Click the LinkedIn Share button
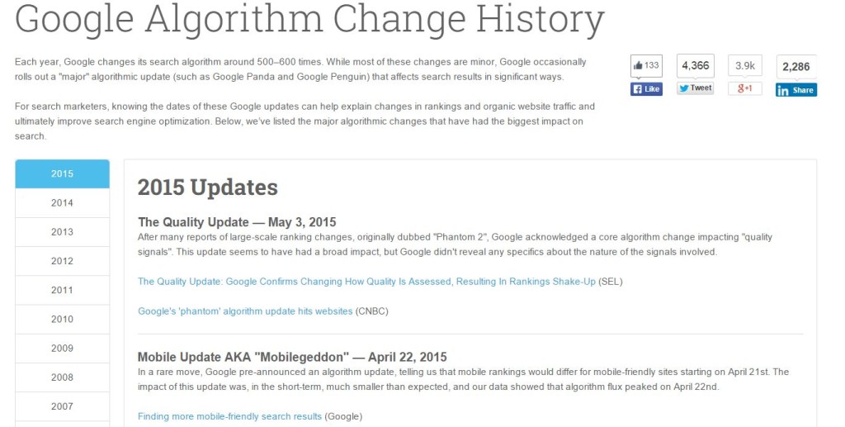The height and width of the screenshot is (427, 845). 796,90
